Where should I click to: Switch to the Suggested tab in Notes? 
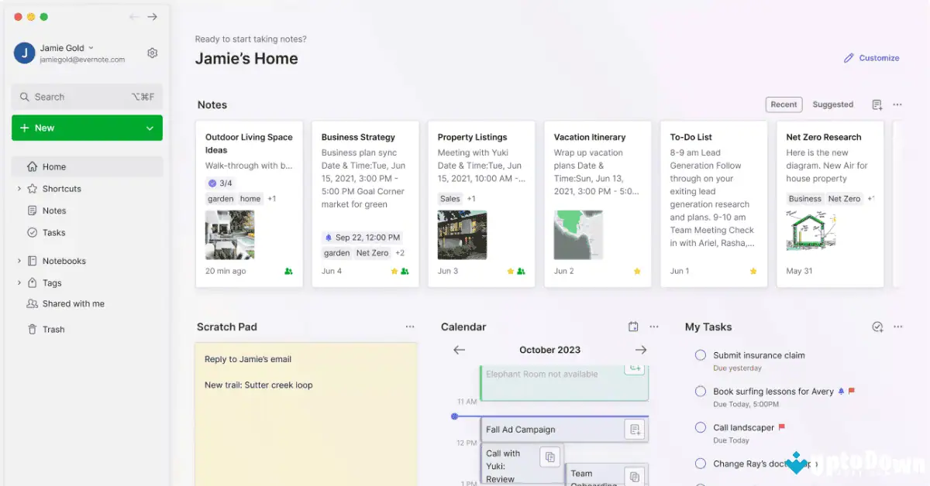pyautogui.click(x=832, y=104)
